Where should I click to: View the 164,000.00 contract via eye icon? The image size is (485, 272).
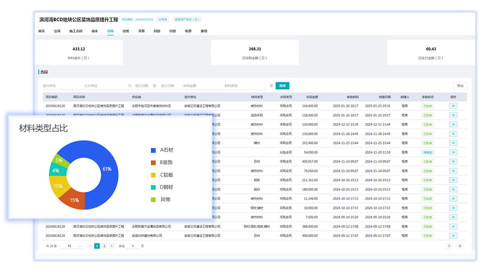453,106
